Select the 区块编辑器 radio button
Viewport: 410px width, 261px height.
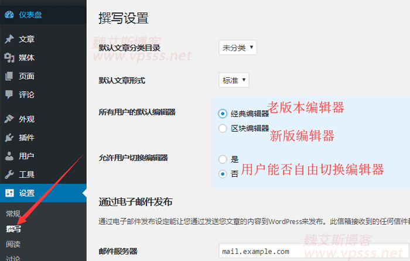(223, 128)
